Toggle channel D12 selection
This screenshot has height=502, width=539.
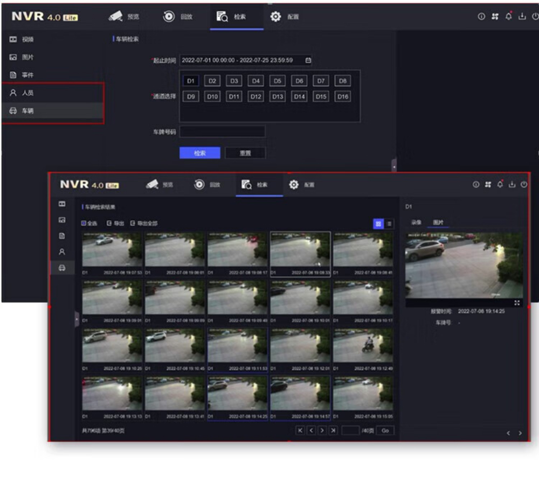click(255, 97)
